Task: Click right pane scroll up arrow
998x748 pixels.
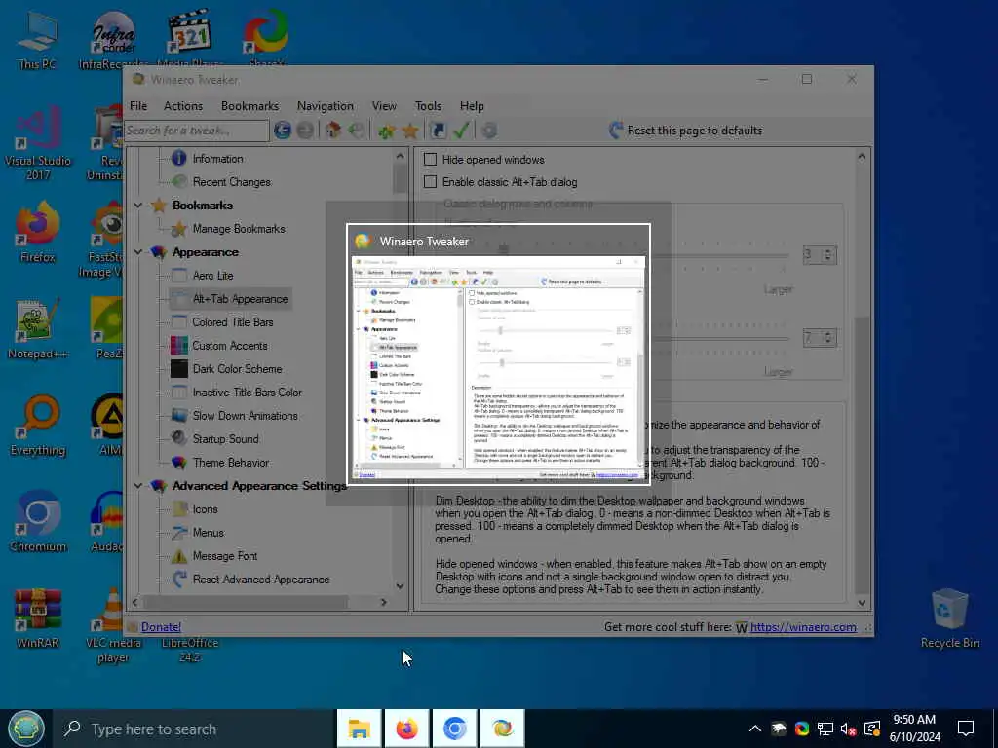Action: (x=862, y=156)
